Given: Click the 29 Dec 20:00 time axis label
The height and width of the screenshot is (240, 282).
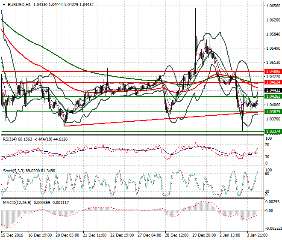Looking at the screenshot, I should point(204,235).
